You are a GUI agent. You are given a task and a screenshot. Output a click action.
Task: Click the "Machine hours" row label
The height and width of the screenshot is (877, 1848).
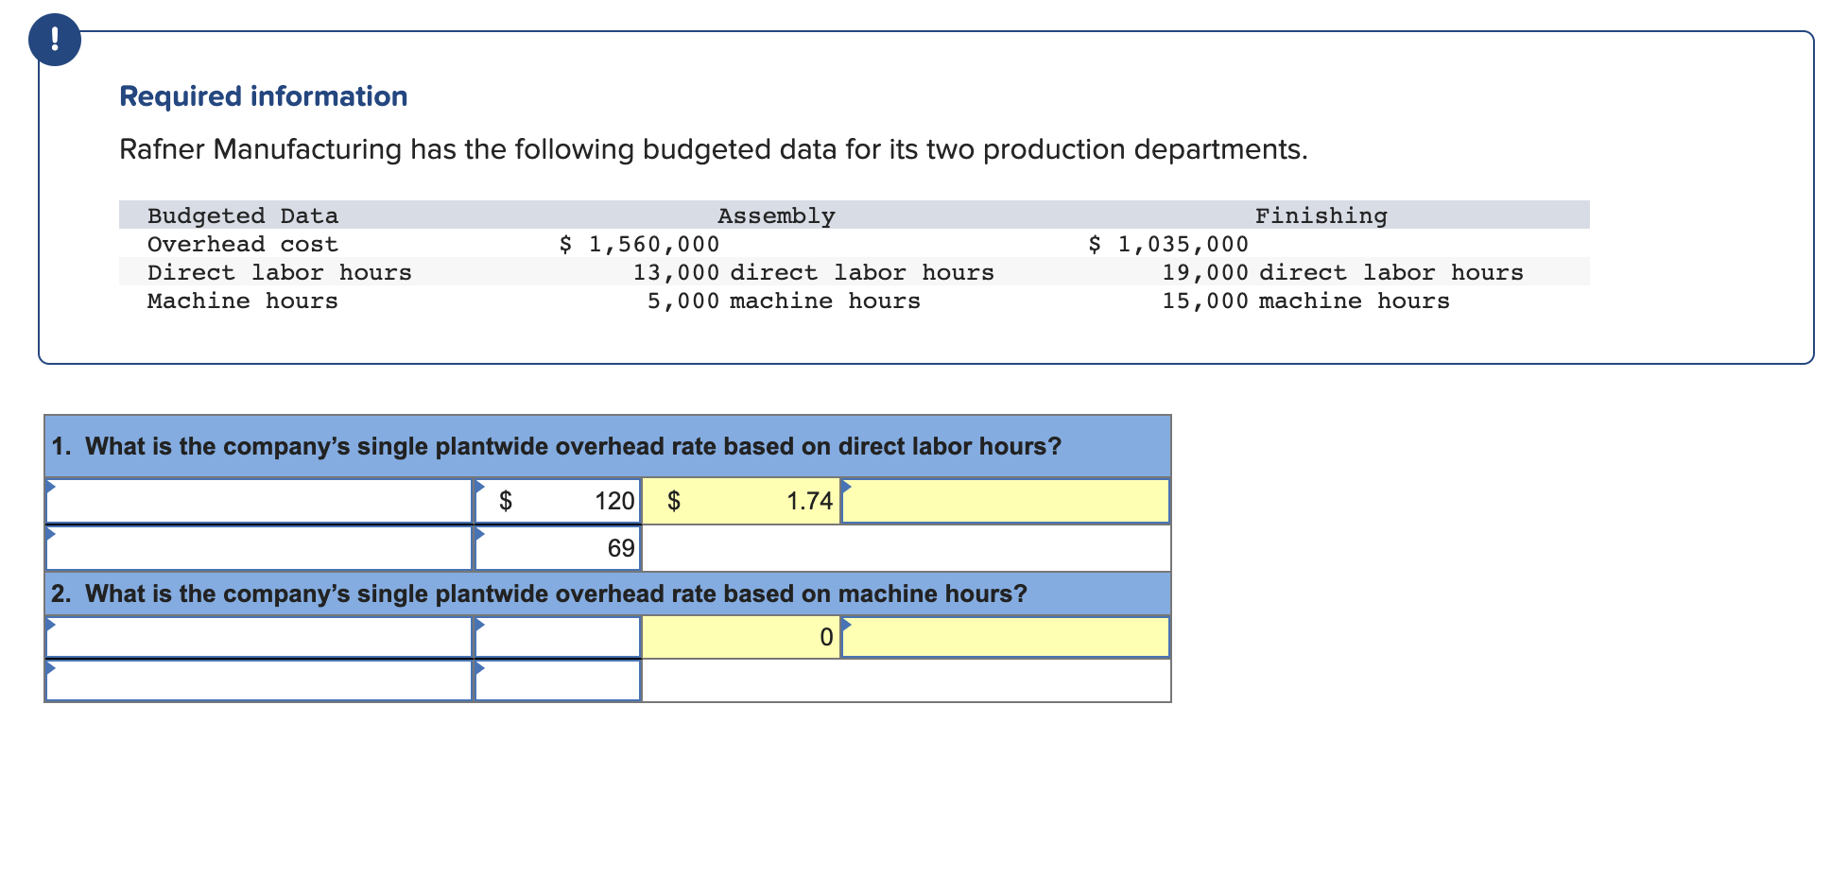(x=243, y=301)
